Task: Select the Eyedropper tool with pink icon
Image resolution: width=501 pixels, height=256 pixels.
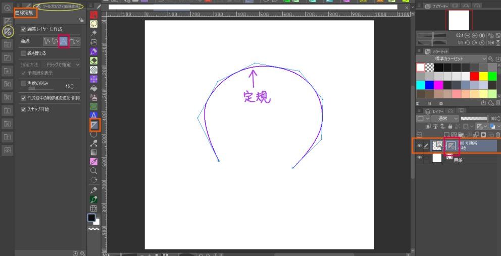Action: pos(93,162)
